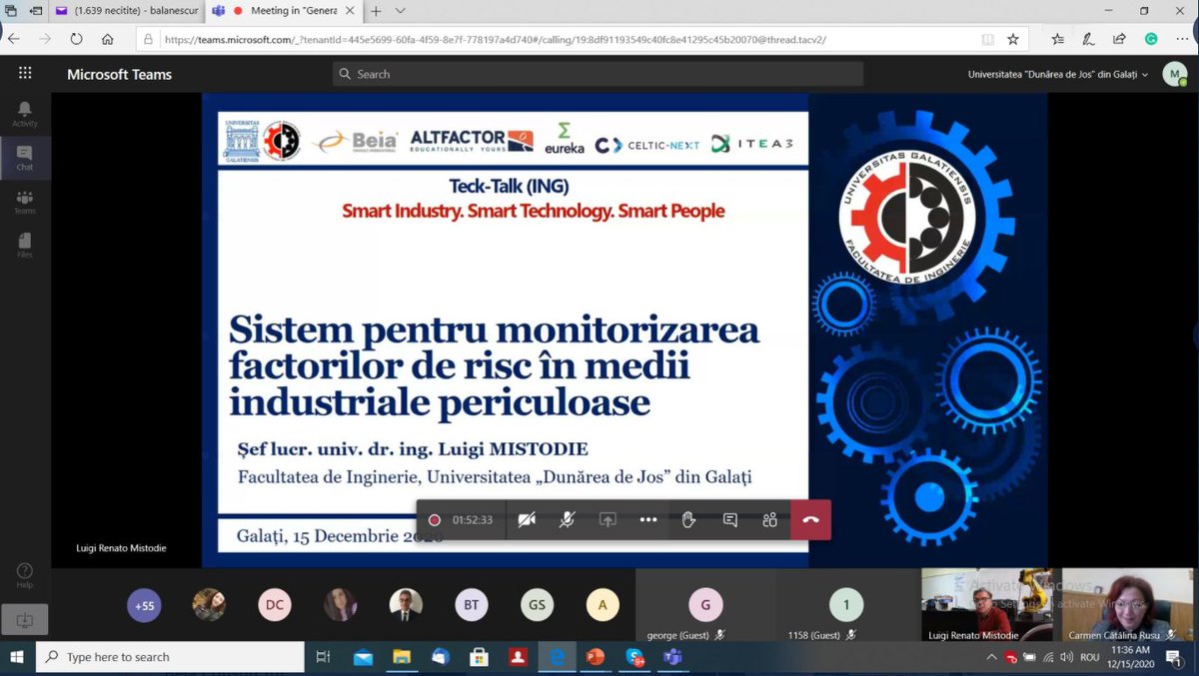Open Task View on the taskbar
This screenshot has width=1199, height=676.
[x=323, y=657]
